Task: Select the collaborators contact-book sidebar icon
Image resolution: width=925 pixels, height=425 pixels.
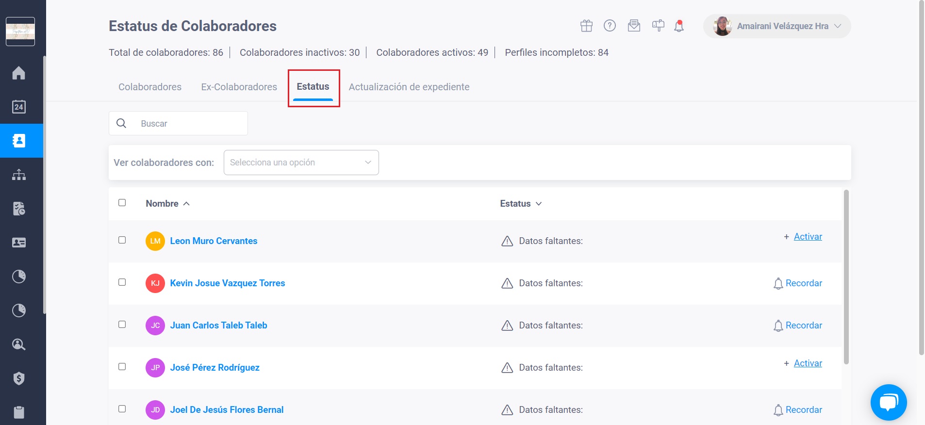Action: (19, 141)
